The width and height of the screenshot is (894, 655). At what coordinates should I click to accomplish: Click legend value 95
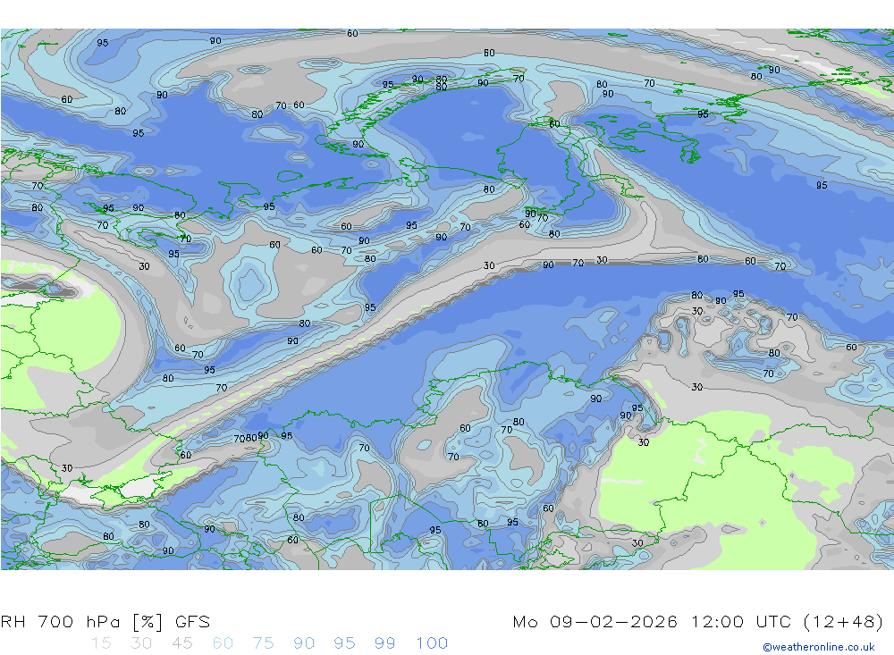pyautogui.click(x=344, y=643)
